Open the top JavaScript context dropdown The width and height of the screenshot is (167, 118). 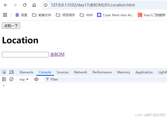(x=24, y=79)
